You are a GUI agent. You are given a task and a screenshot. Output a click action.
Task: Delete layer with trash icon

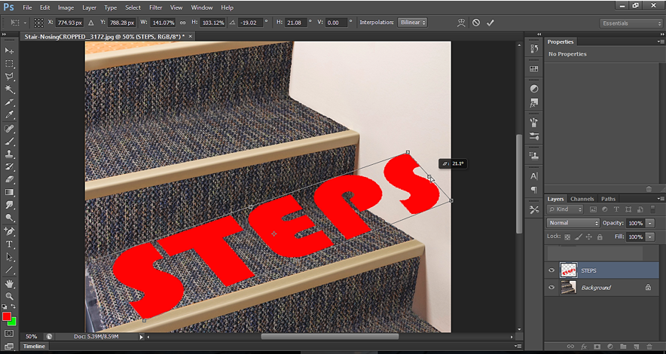click(x=649, y=346)
